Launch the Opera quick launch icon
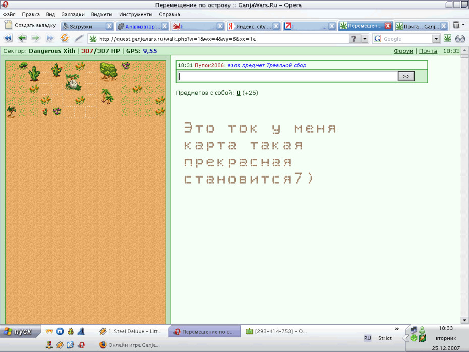Image resolution: width=469 pixels, height=352 pixels. pyautogui.click(x=81, y=345)
